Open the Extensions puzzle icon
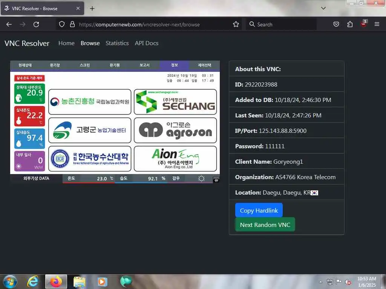This screenshot has height=289, width=386. (350, 24)
